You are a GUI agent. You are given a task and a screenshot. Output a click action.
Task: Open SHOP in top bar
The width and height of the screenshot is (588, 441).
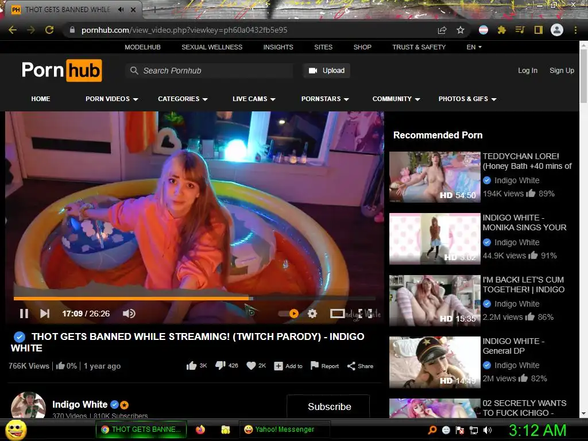(x=362, y=47)
